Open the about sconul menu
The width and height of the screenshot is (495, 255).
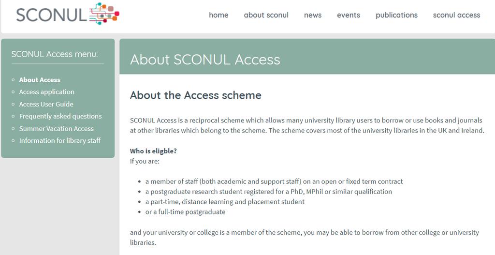(x=266, y=15)
